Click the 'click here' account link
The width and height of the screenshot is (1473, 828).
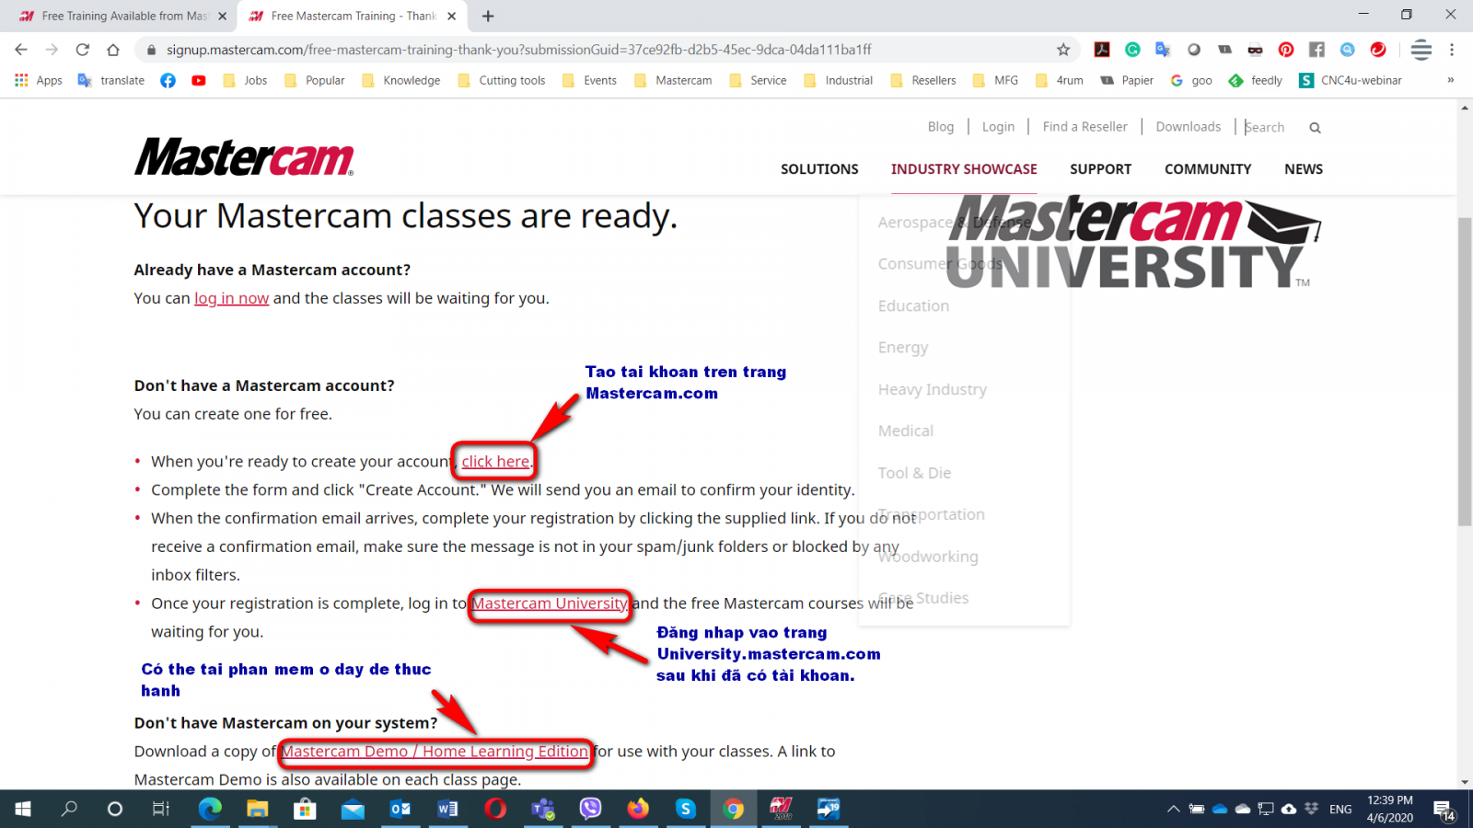click(495, 462)
